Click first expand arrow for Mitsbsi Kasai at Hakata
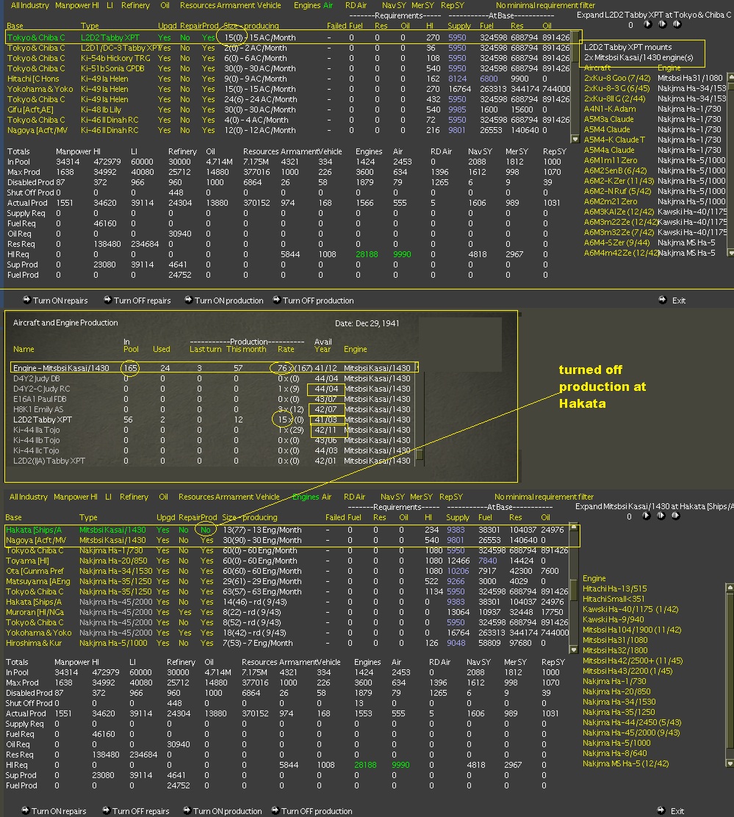The height and width of the screenshot is (817, 734). pos(646,516)
